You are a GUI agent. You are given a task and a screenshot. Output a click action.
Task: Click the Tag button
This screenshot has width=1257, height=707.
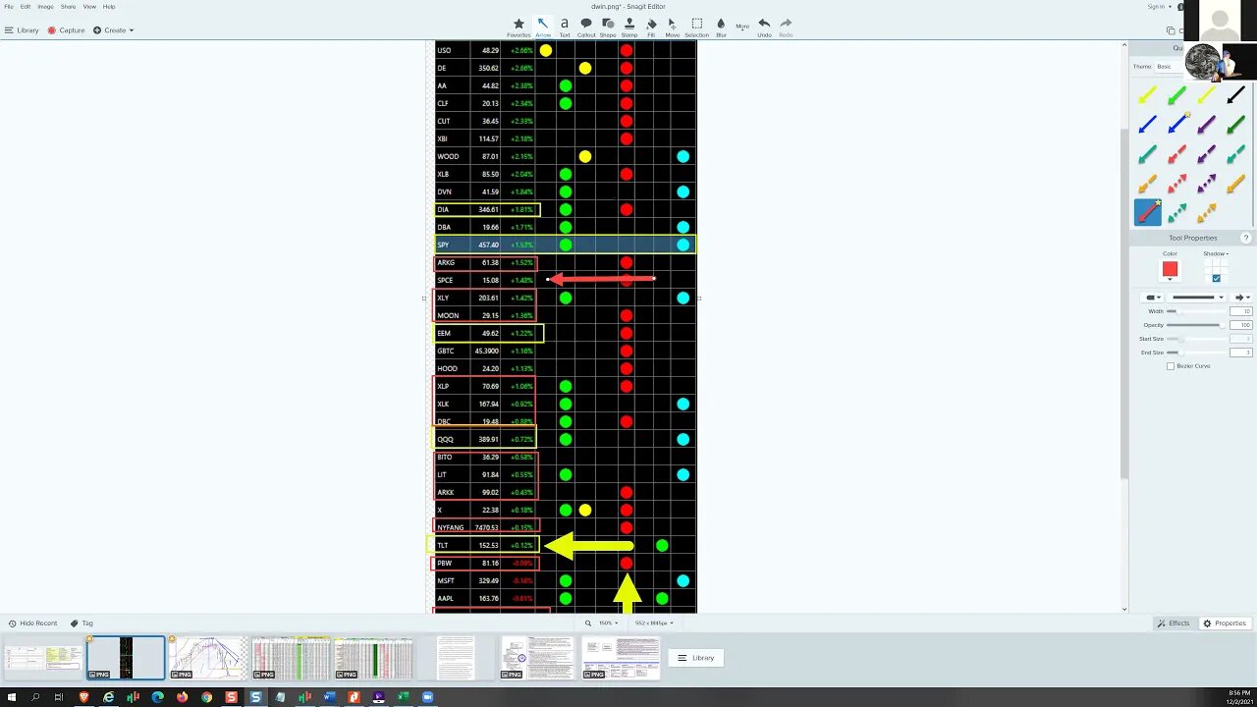tap(82, 624)
